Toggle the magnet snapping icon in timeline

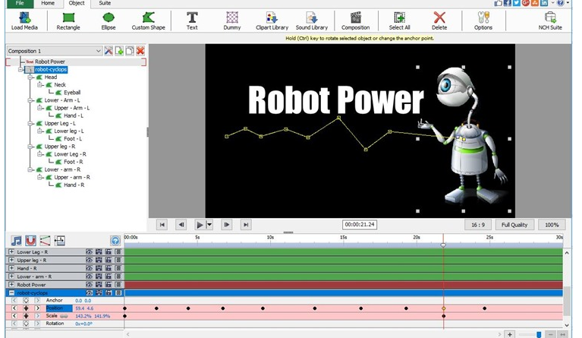click(30, 241)
